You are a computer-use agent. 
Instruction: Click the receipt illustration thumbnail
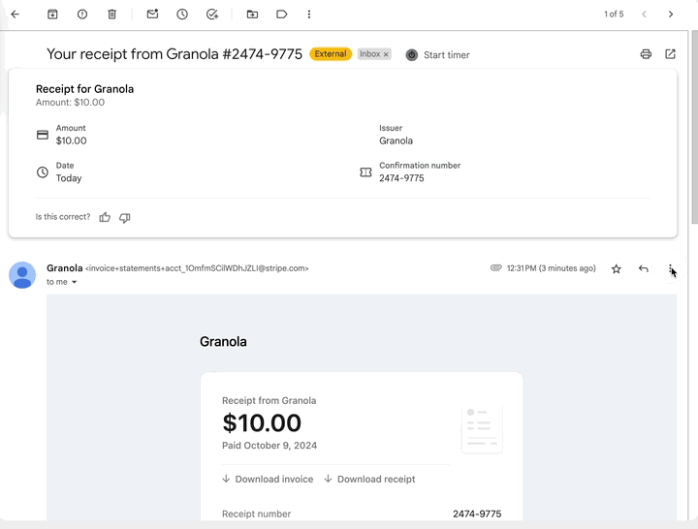pos(482,429)
